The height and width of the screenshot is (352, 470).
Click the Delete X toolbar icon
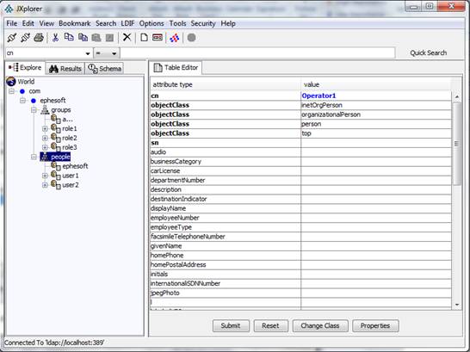(127, 38)
